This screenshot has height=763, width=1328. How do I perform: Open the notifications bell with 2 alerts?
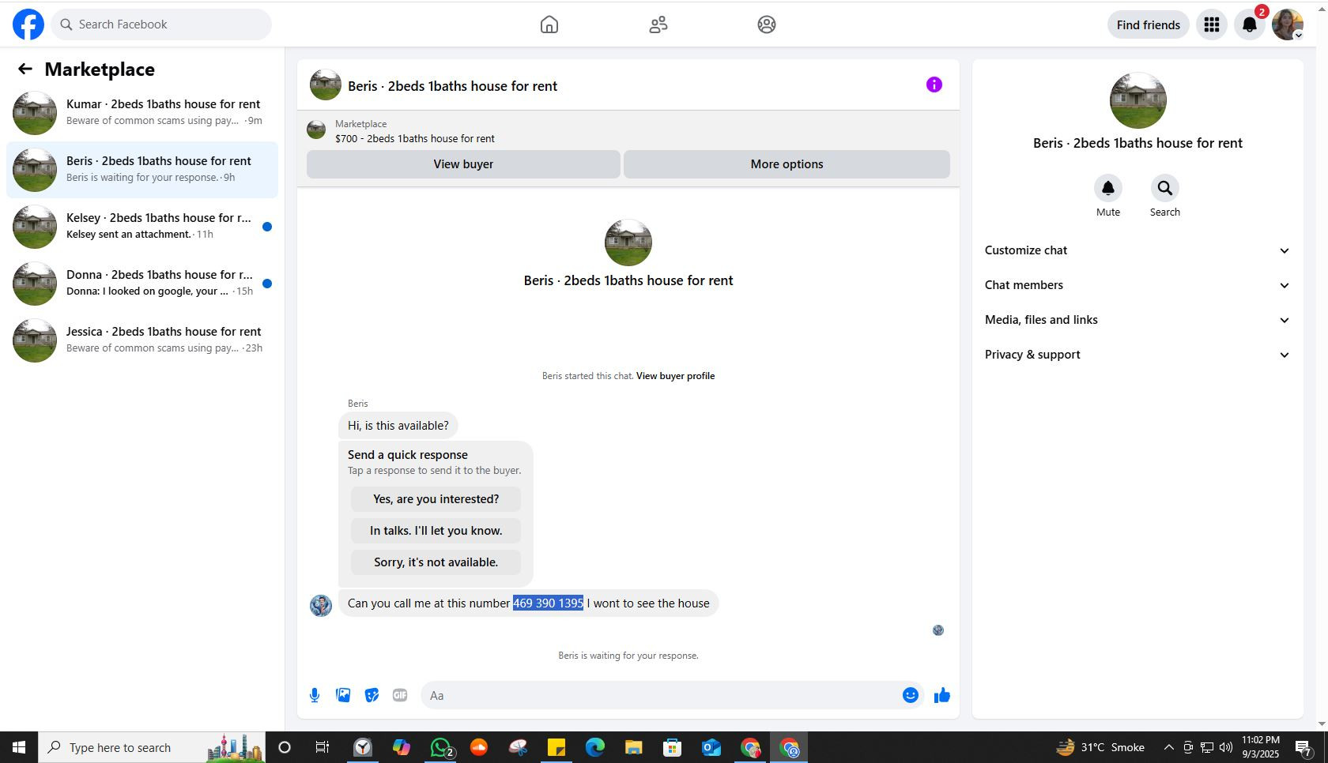pyautogui.click(x=1250, y=24)
